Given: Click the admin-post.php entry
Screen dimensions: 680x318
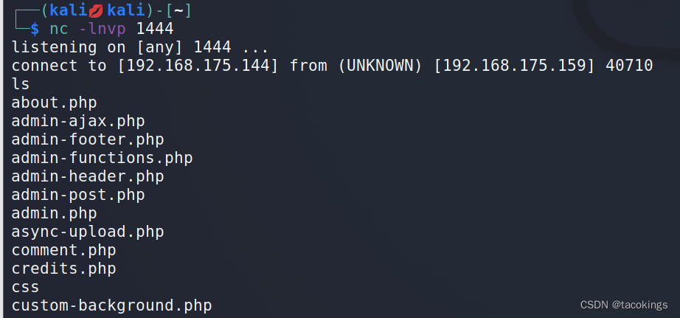Looking at the screenshot, I should pos(78,195).
